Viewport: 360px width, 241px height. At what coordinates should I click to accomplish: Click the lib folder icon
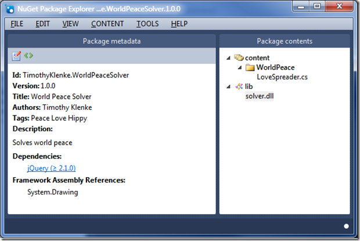[x=239, y=87]
